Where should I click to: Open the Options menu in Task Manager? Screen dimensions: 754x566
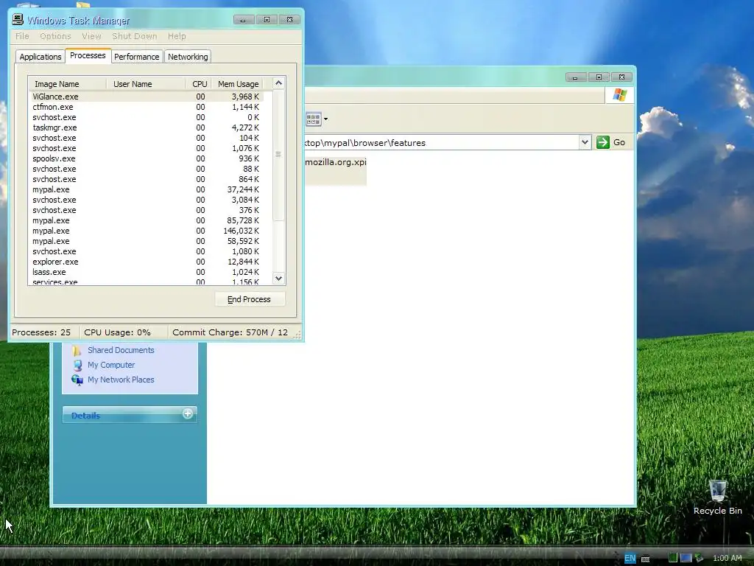[x=55, y=36]
